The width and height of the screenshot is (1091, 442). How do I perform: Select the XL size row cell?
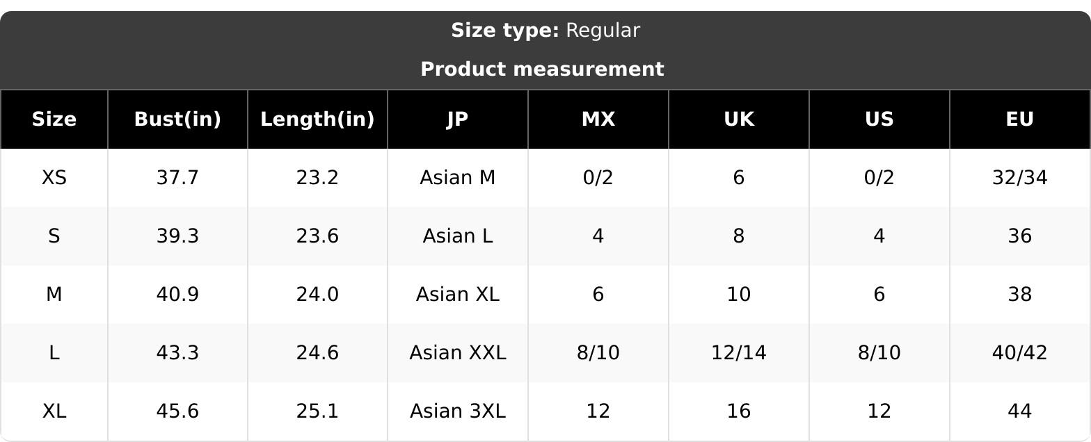[x=54, y=411]
